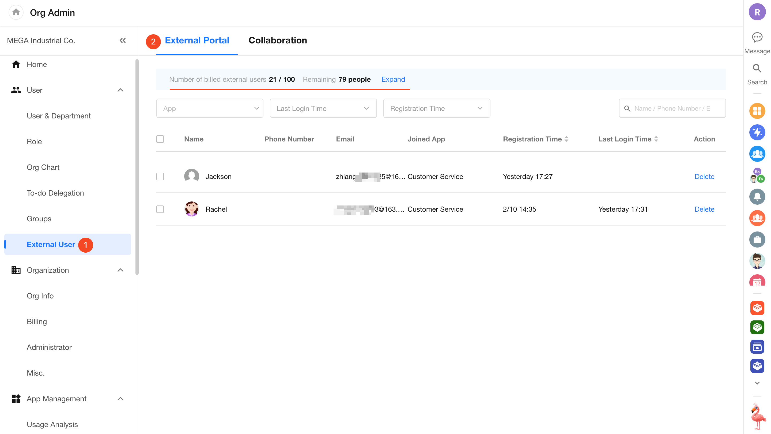Click the Search magnifier in right rail
The image size is (771, 434).
click(757, 69)
